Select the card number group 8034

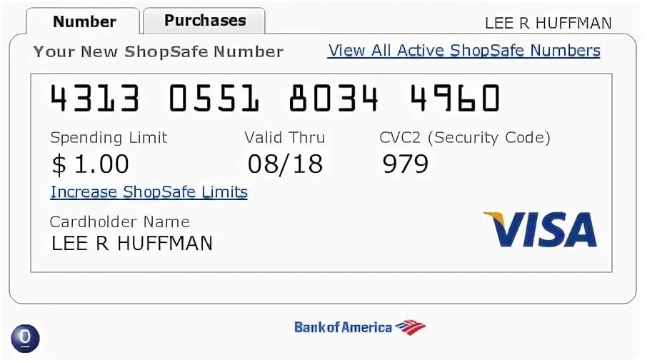[x=333, y=98]
